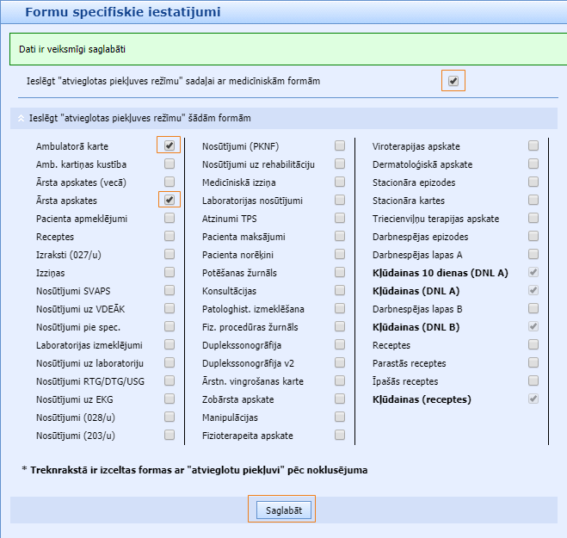This screenshot has width=567, height=538.
Task: Tick the Pacienta apmeklējumi checkbox
Action: click(169, 218)
